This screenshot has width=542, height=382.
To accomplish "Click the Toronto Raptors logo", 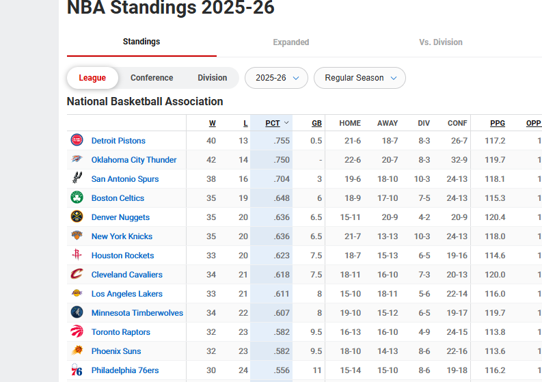I will 77,332.
